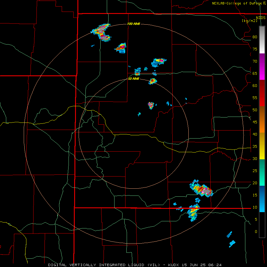267x267 pixels.
Task: Click the scale value 15
Action: 255,195
